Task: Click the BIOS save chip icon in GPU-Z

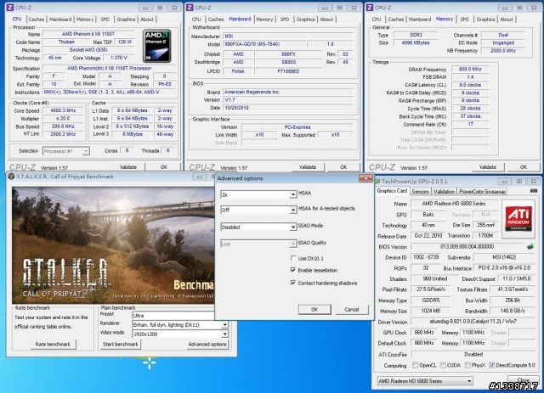Action: [x=530, y=246]
